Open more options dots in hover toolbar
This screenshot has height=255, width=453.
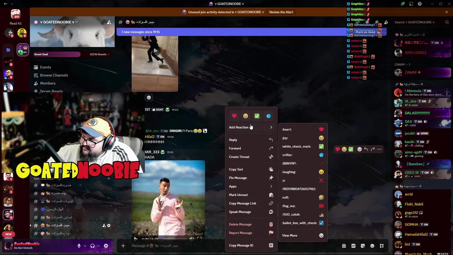379,149
